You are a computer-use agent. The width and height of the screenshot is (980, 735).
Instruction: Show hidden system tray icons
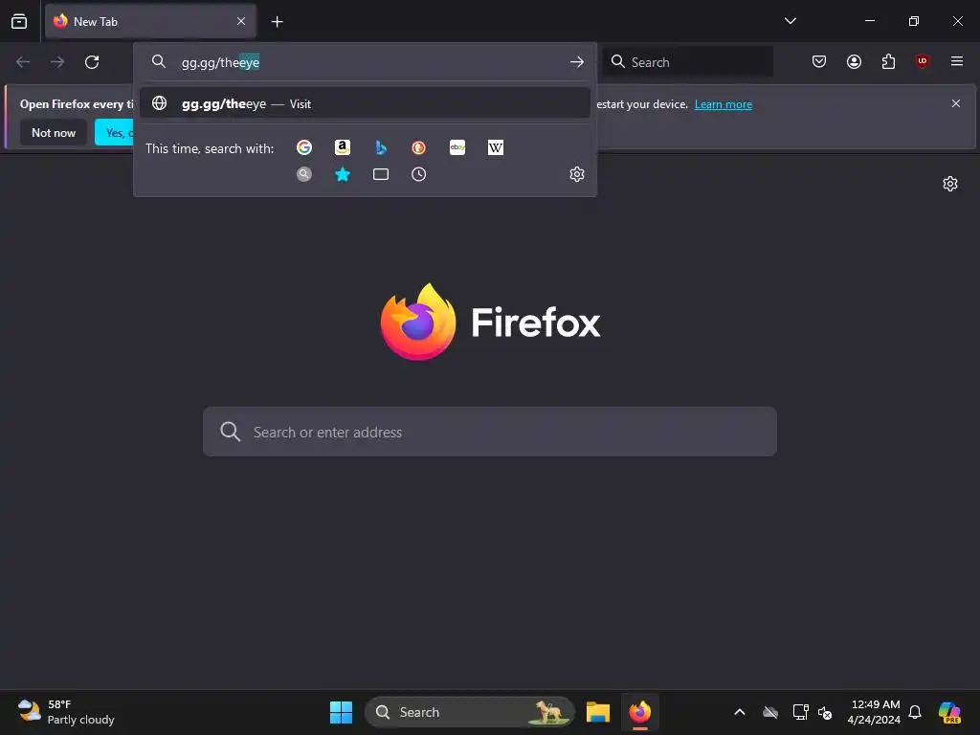pyautogui.click(x=740, y=712)
